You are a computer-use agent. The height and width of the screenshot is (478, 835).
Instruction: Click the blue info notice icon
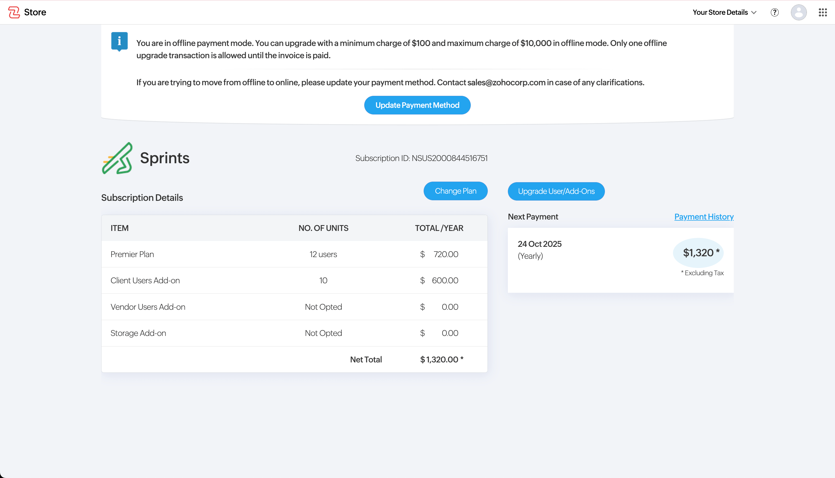tap(119, 41)
